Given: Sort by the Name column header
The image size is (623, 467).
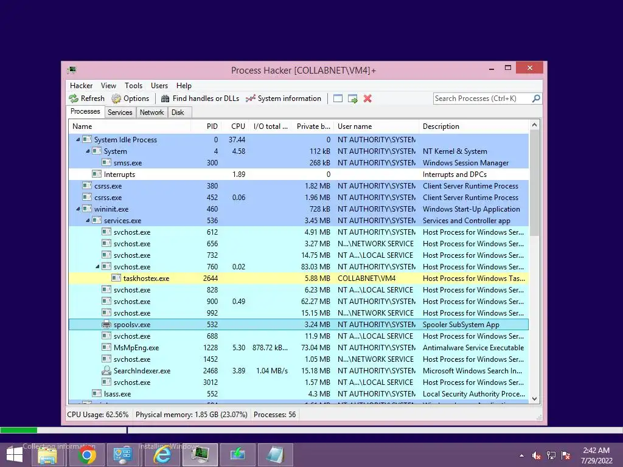Looking at the screenshot, I should 130,126.
